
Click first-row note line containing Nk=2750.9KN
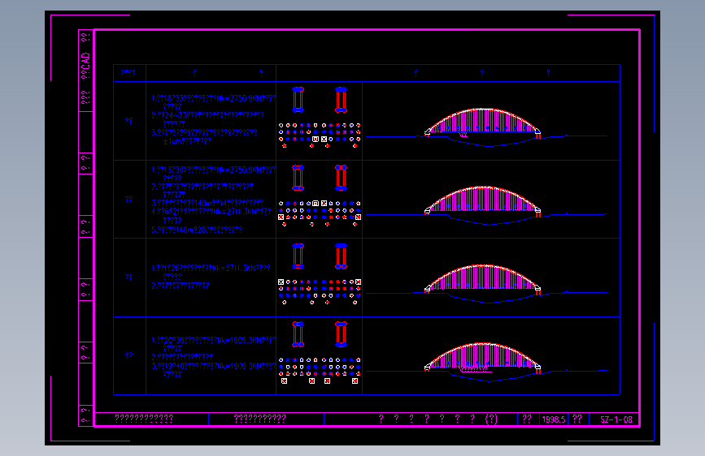214,98
